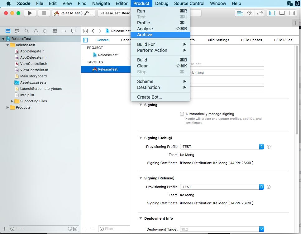The height and width of the screenshot is (234, 301).
Task: Click the Run (play) button in toolbar
Action: click(30, 13)
